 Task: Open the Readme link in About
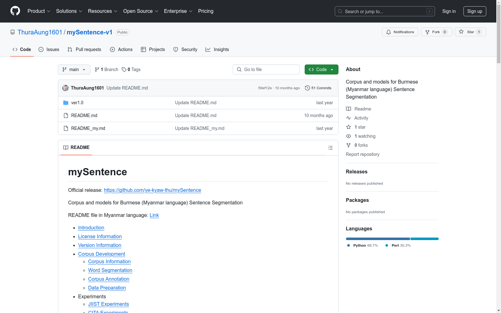(x=359, y=109)
